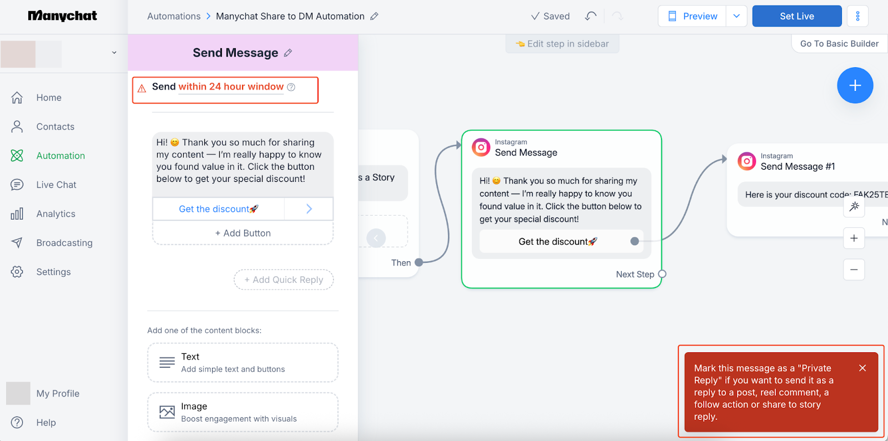
Task: Add an Image content block
Action: (x=243, y=412)
